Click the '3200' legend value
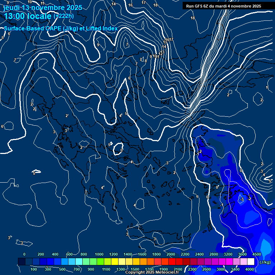 (228, 254)
